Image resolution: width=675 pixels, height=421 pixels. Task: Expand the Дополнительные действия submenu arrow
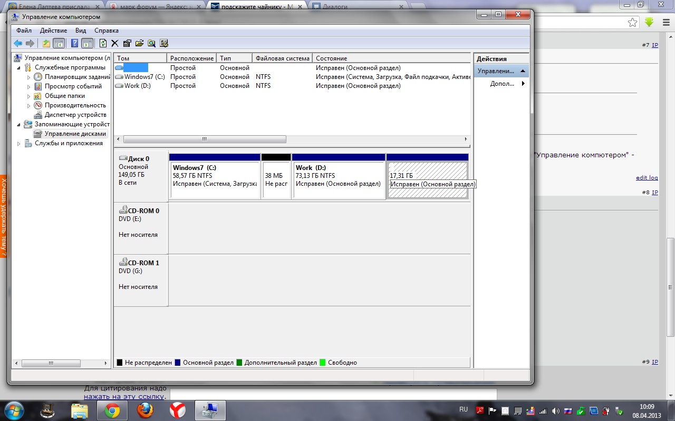click(x=523, y=84)
